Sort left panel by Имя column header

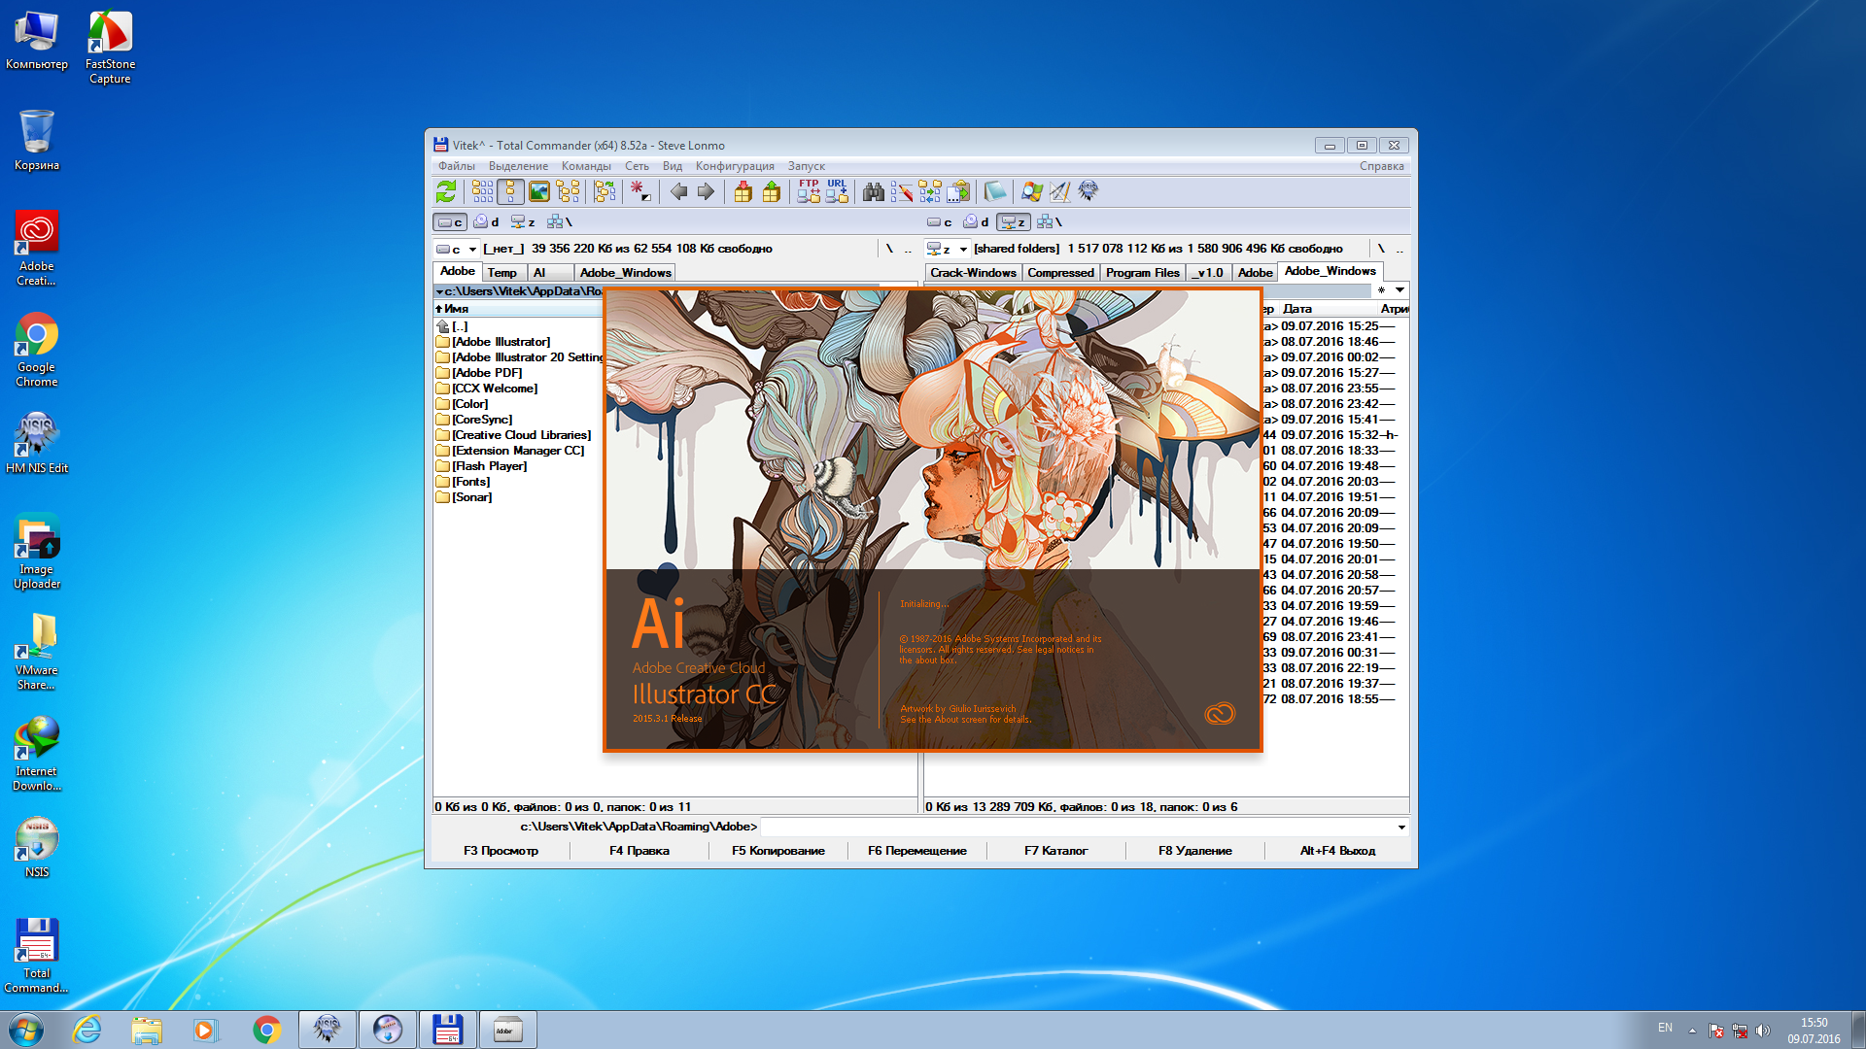click(x=518, y=309)
